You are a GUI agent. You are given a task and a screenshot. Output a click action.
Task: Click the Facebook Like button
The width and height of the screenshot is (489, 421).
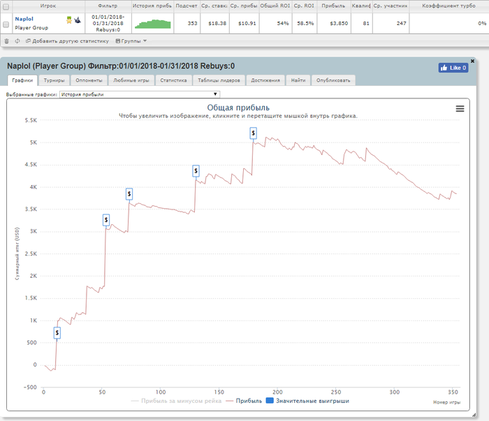(x=453, y=68)
